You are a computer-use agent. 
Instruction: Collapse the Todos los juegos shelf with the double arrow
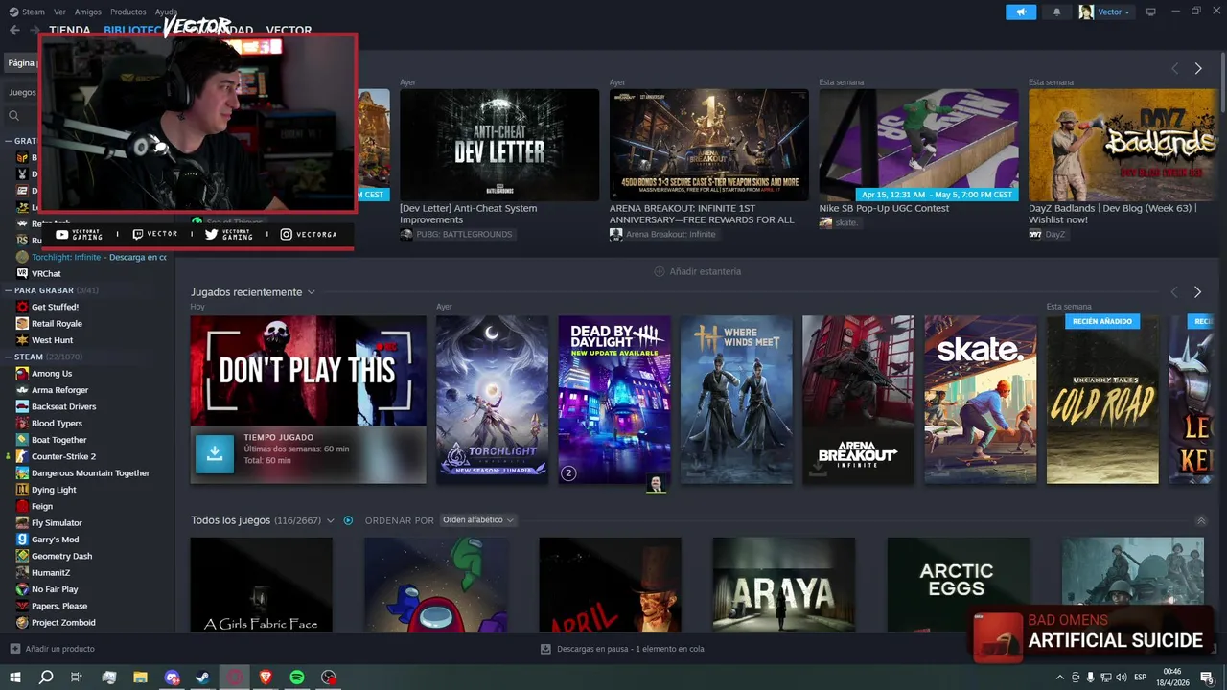click(1201, 520)
